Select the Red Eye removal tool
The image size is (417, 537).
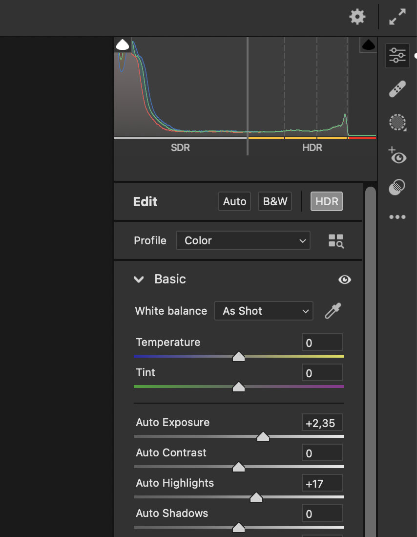click(x=397, y=155)
